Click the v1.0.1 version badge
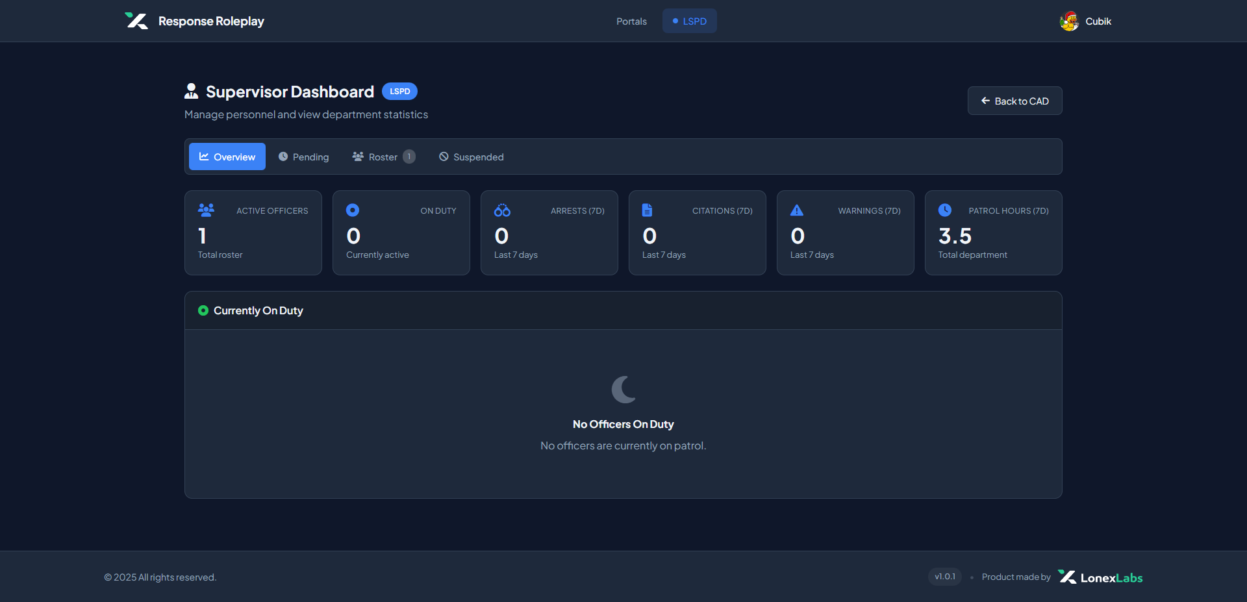This screenshot has width=1247, height=602. (945, 577)
